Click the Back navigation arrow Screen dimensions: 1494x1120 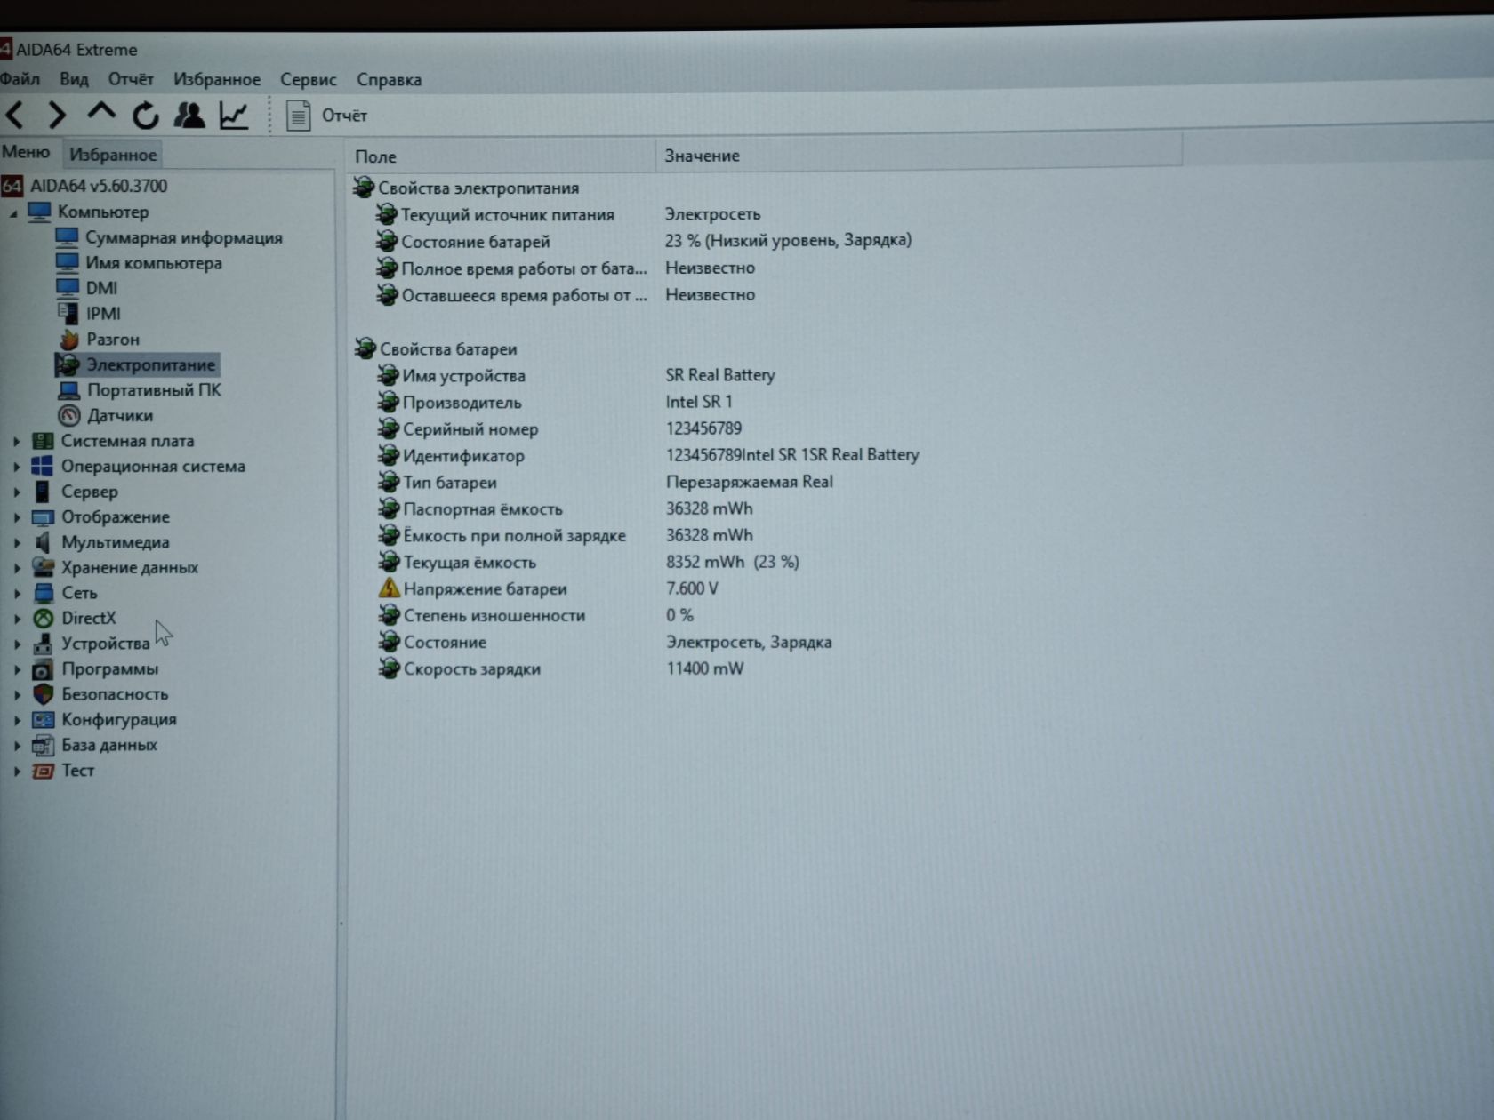coord(15,115)
